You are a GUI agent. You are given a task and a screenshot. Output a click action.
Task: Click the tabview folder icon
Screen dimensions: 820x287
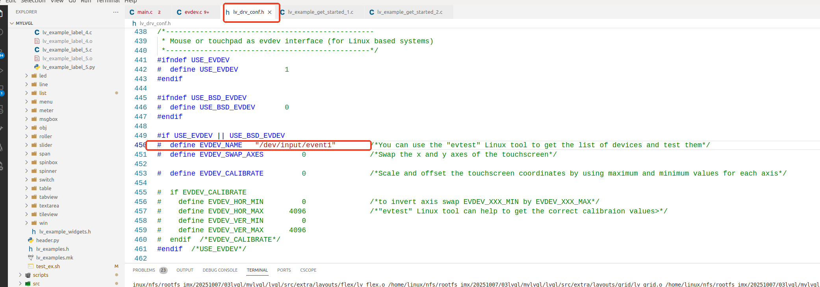[34, 197]
